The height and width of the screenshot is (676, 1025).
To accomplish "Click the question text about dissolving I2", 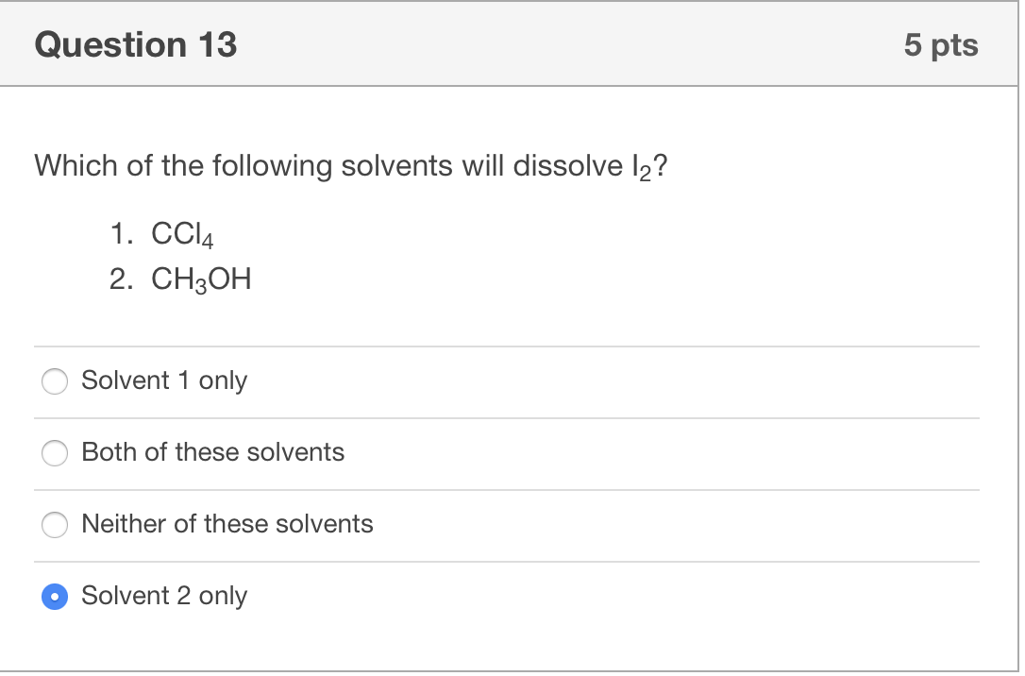I will pyautogui.click(x=351, y=166).
